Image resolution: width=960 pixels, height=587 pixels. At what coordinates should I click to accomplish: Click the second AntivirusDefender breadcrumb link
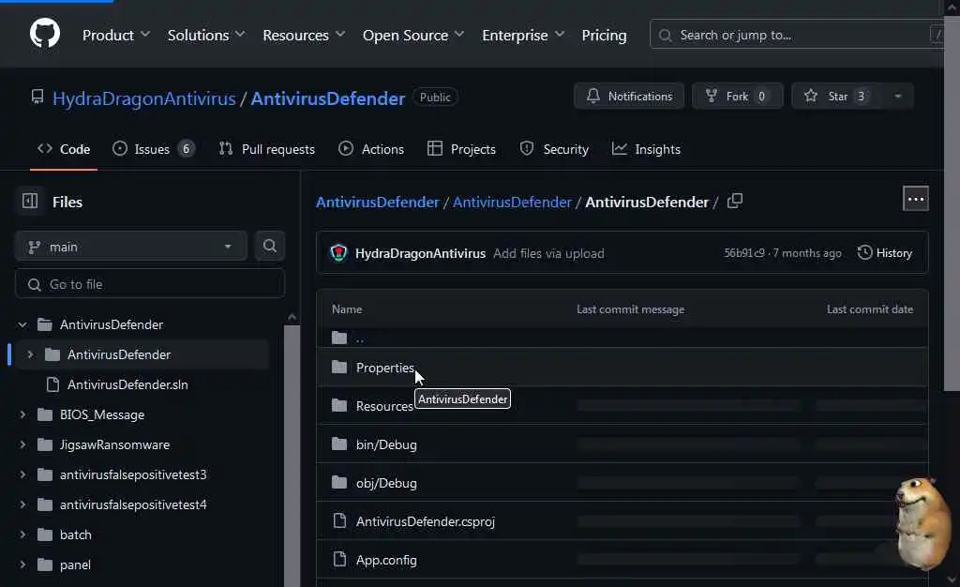(x=512, y=202)
